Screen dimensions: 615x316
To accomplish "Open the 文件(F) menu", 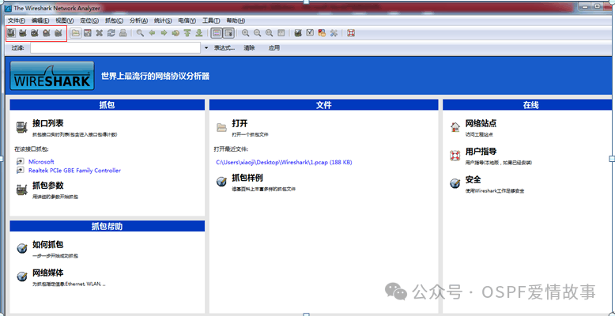I will [x=17, y=20].
